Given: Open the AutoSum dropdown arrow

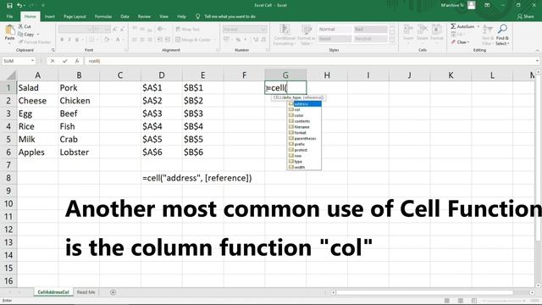Looking at the screenshot, I should click(478, 26).
